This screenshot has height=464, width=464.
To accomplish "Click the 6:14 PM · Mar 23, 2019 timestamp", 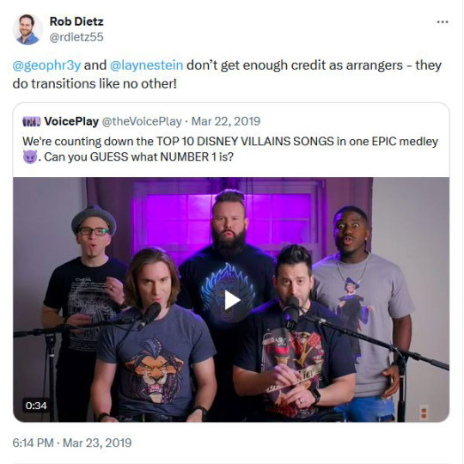I will click(72, 443).
